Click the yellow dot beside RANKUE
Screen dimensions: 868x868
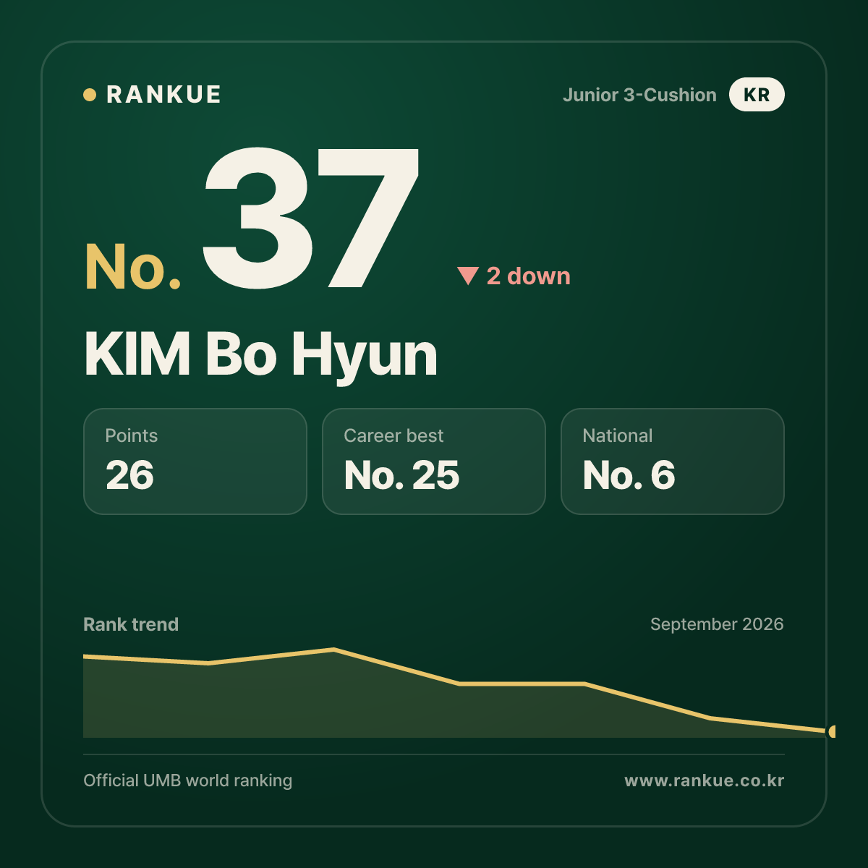(90, 95)
